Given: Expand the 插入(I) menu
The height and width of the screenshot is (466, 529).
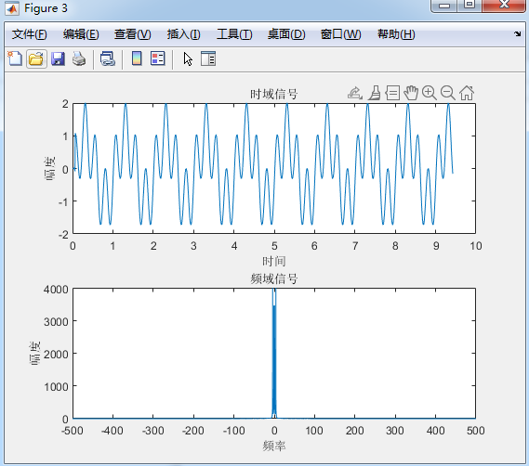Looking at the screenshot, I should click(x=183, y=34).
